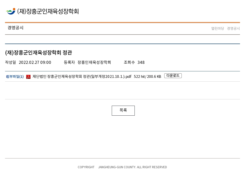Image resolution: width=245 pixels, height=191 pixels.
Task: Click the 조회수 label
Action: pyautogui.click(x=129, y=62)
